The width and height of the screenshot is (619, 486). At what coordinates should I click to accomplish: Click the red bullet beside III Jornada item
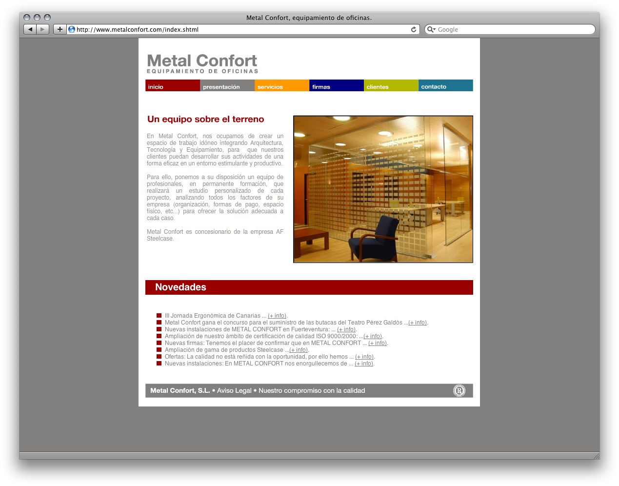[x=159, y=316]
